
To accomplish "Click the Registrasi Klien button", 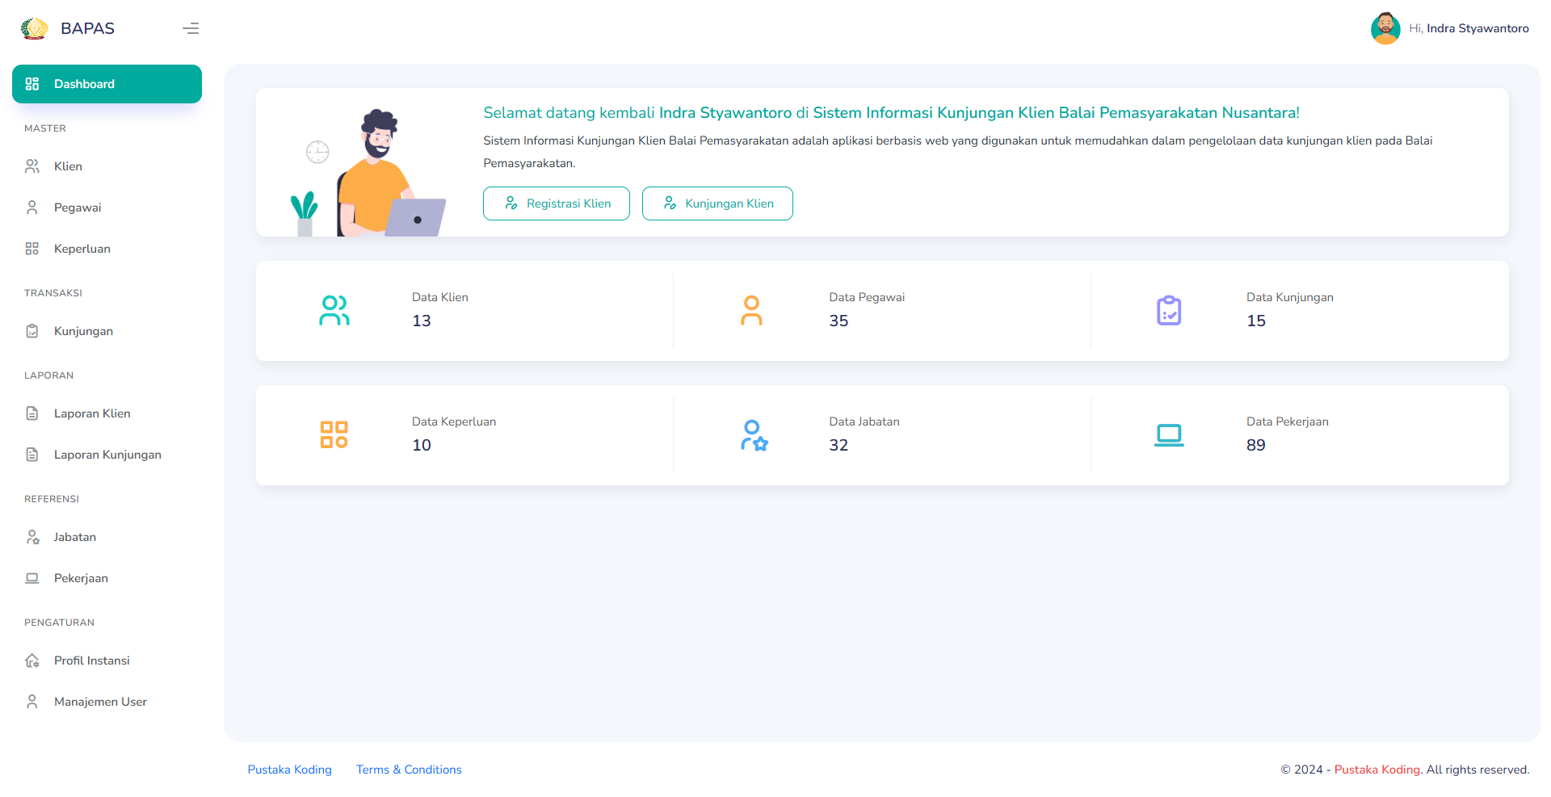I will click(556, 203).
